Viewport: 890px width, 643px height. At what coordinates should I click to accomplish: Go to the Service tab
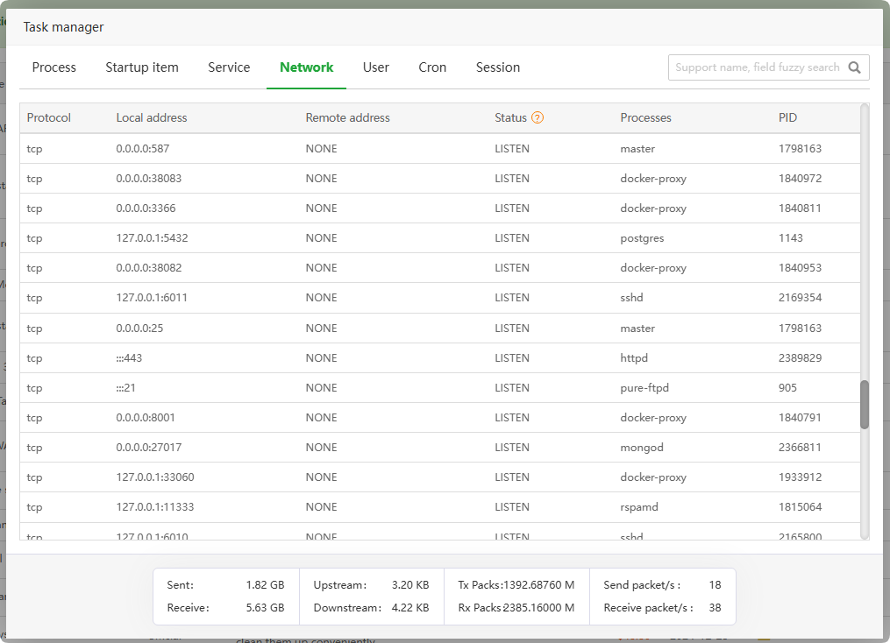point(229,67)
